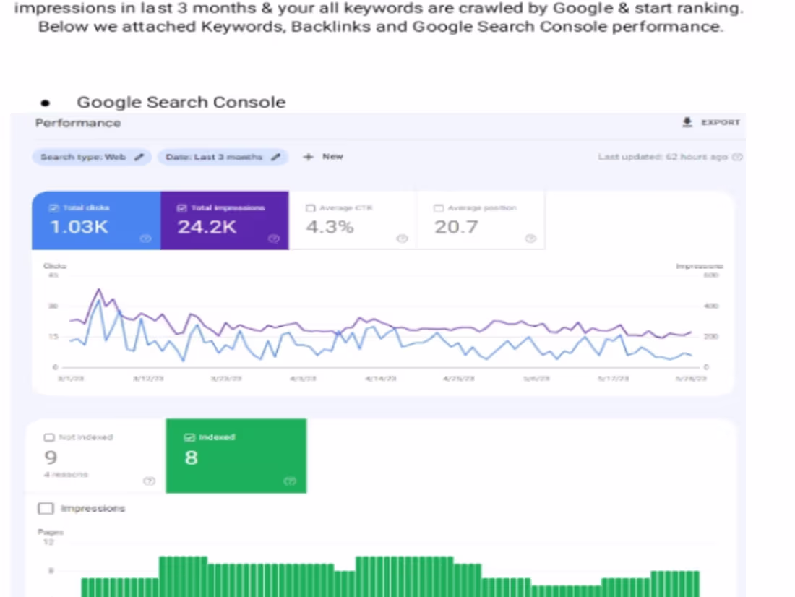795x597 pixels.
Task: Enable the Average CTR checkbox
Action: pos(310,208)
